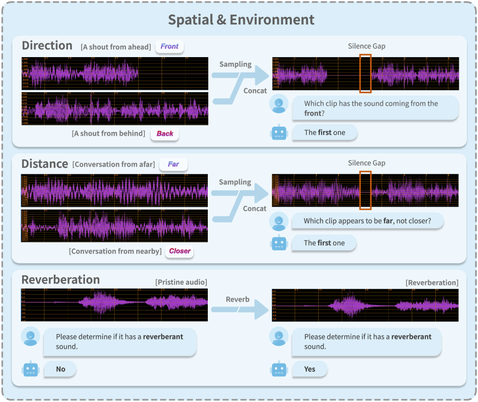The height and width of the screenshot is (402, 478).
Task: Click the user avatar in the Direction section
Action: pos(279,104)
